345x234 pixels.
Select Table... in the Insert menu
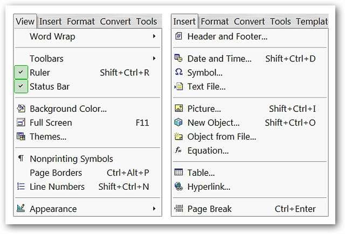click(x=201, y=173)
